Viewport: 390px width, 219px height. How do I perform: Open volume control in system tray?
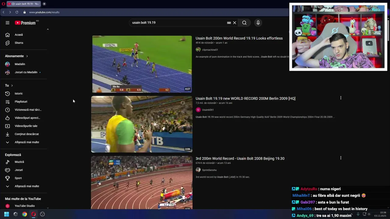pyautogui.click(x=369, y=214)
